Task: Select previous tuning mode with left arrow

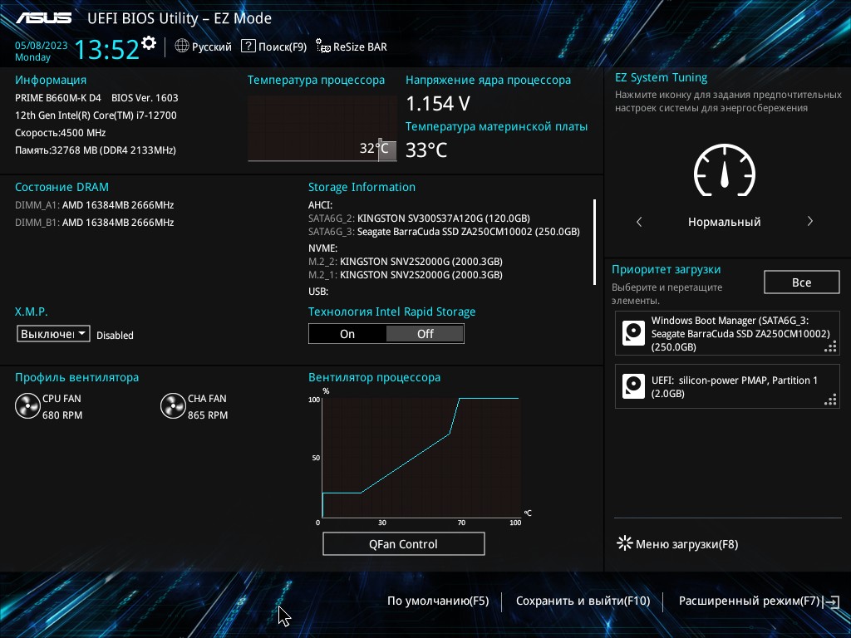Action: (x=639, y=222)
